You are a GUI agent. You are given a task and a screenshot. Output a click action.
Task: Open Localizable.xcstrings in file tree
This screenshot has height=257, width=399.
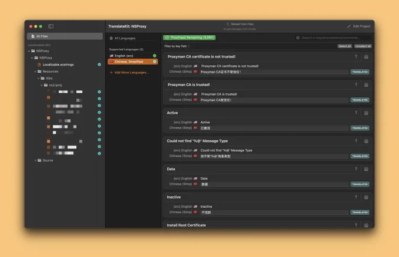[58, 65]
